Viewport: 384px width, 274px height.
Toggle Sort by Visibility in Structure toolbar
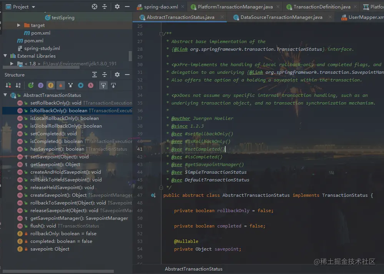(8, 85)
